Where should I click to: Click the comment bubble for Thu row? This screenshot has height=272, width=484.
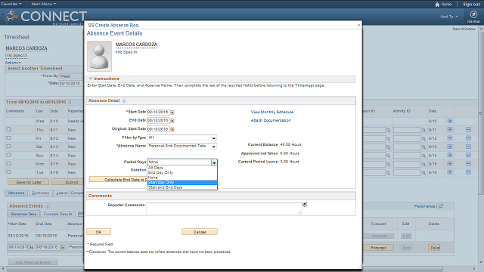click(x=8, y=129)
